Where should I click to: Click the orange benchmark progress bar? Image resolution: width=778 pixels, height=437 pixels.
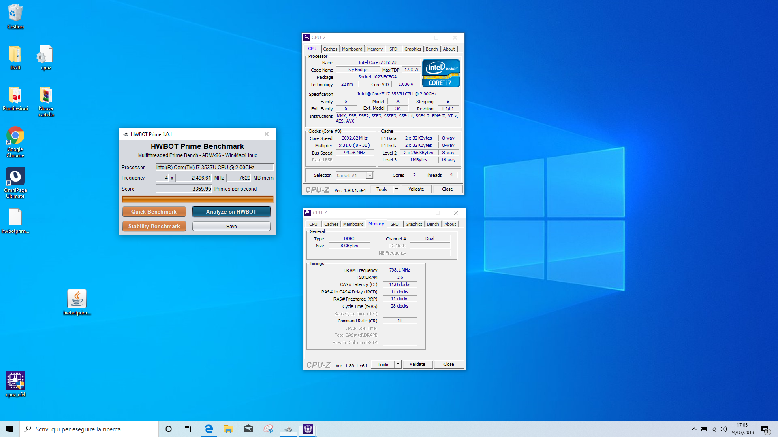click(198, 199)
